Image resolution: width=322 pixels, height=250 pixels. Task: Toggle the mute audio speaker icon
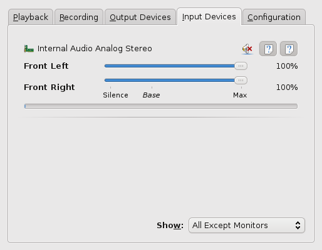(247, 49)
